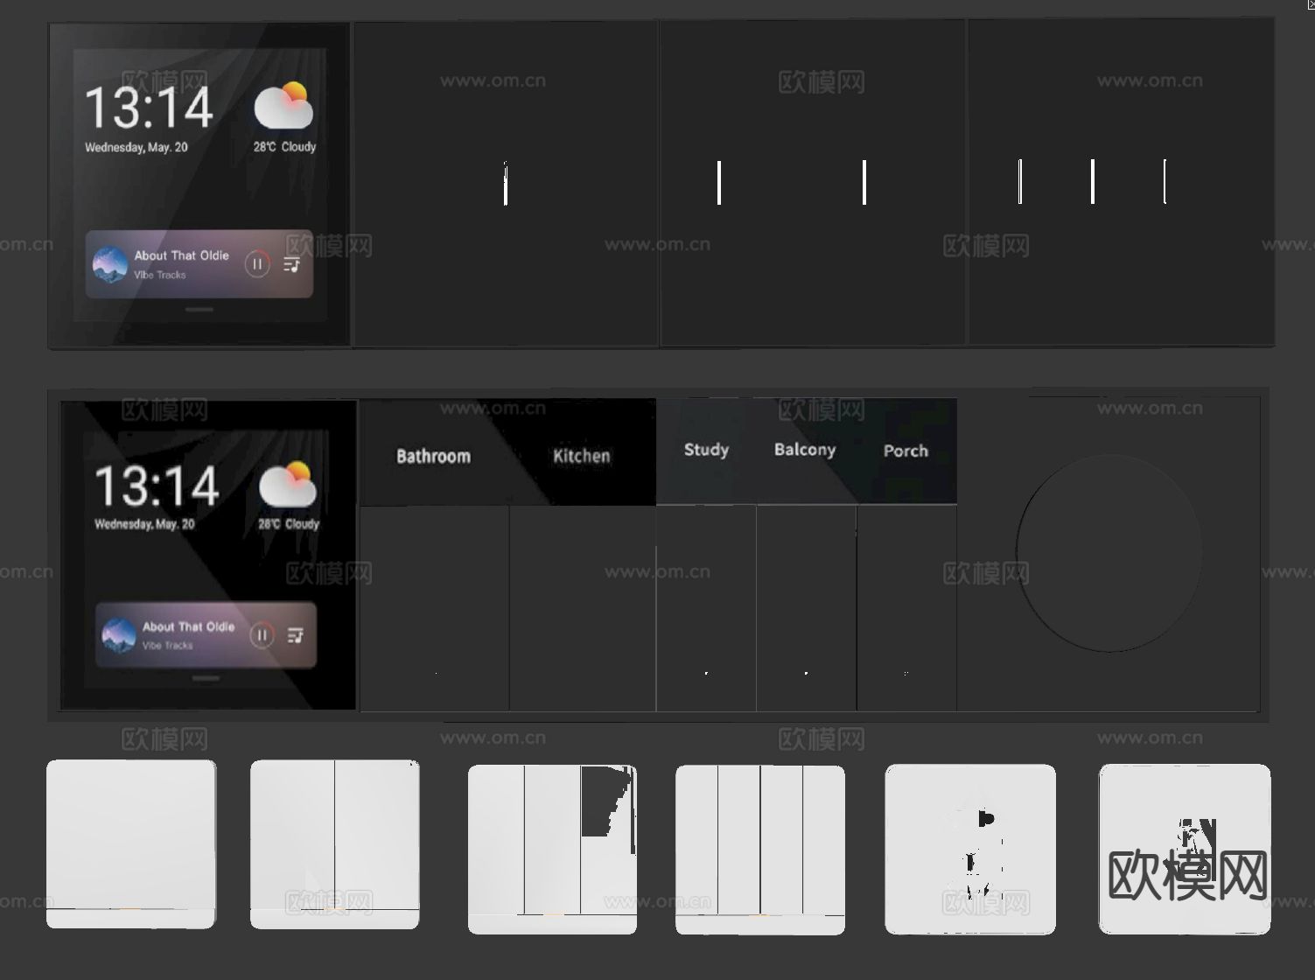Toggle the white one-gang switch
The image size is (1315, 980).
131,843
